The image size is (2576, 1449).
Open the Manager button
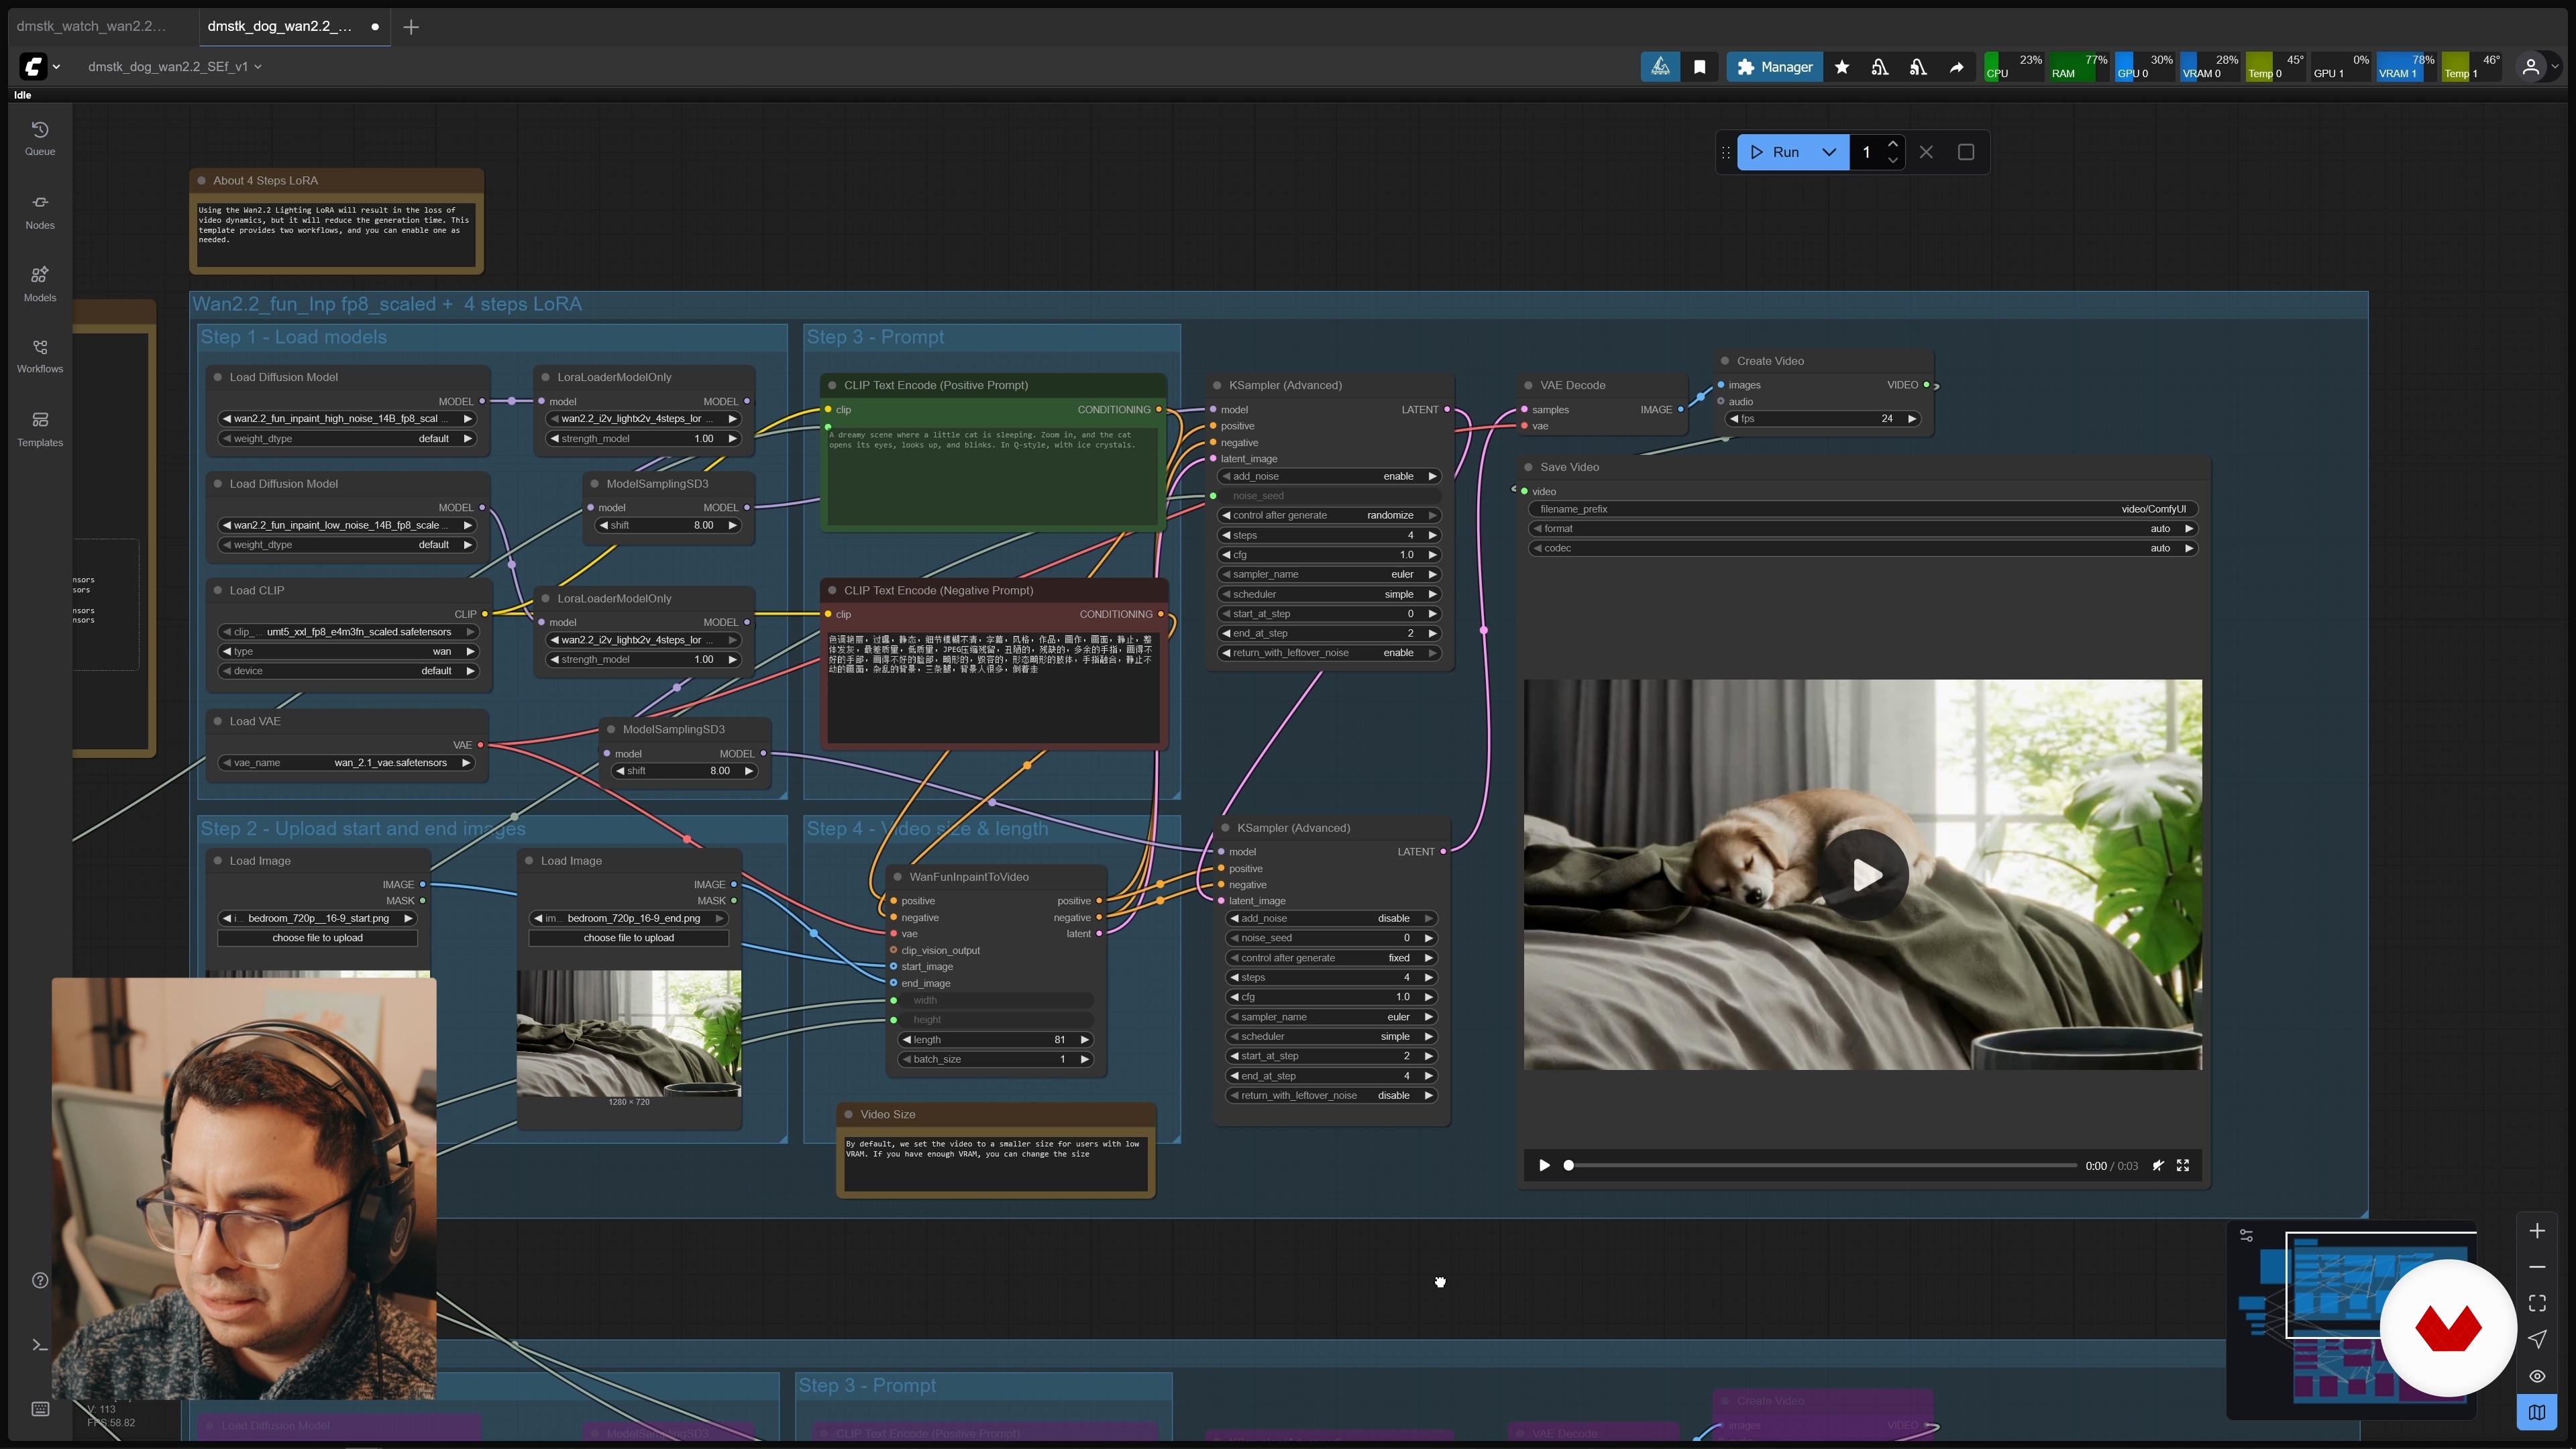coord(1775,67)
